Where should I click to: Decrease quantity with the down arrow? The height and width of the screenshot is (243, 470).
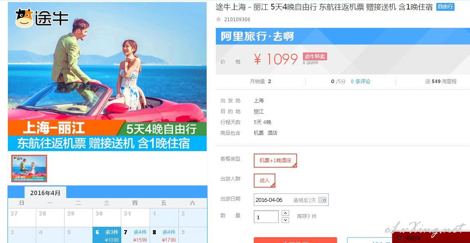[x=286, y=220]
